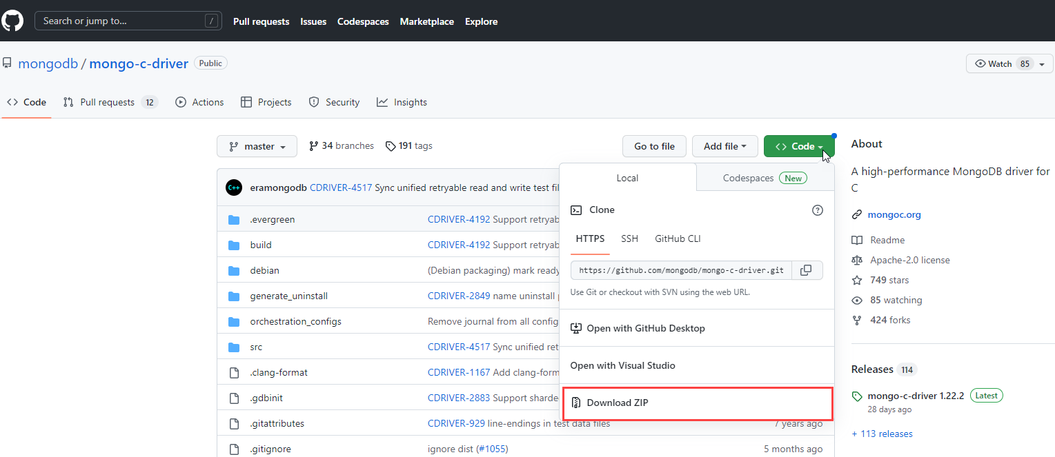Click Codespaces in top navigation
Viewport: 1055px width, 457px height.
(x=363, y=21)
